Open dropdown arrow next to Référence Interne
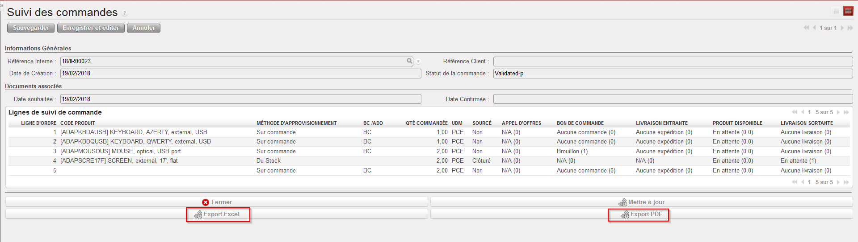Viewport: 858px width, 242px height. pos(418,62)
